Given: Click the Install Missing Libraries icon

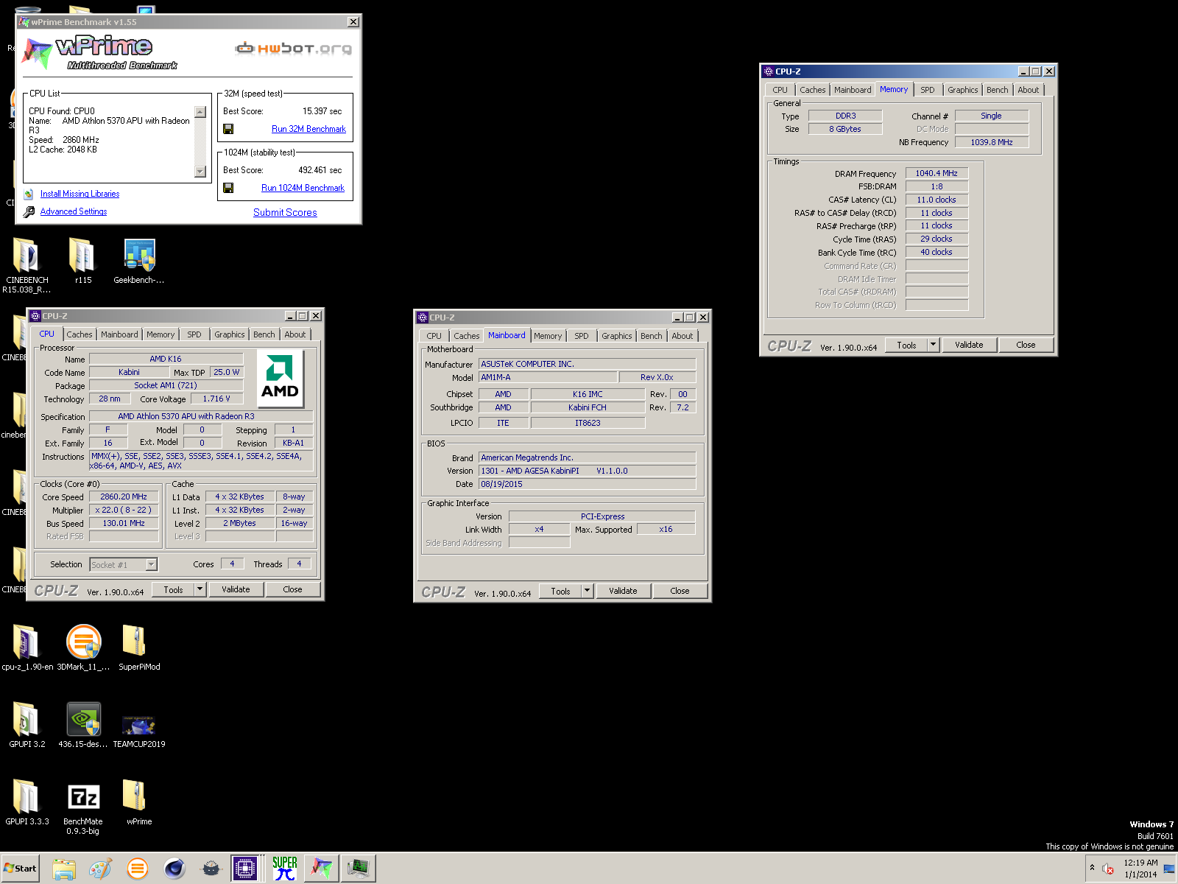Looking at the screenshot, I should click(29, 194).
